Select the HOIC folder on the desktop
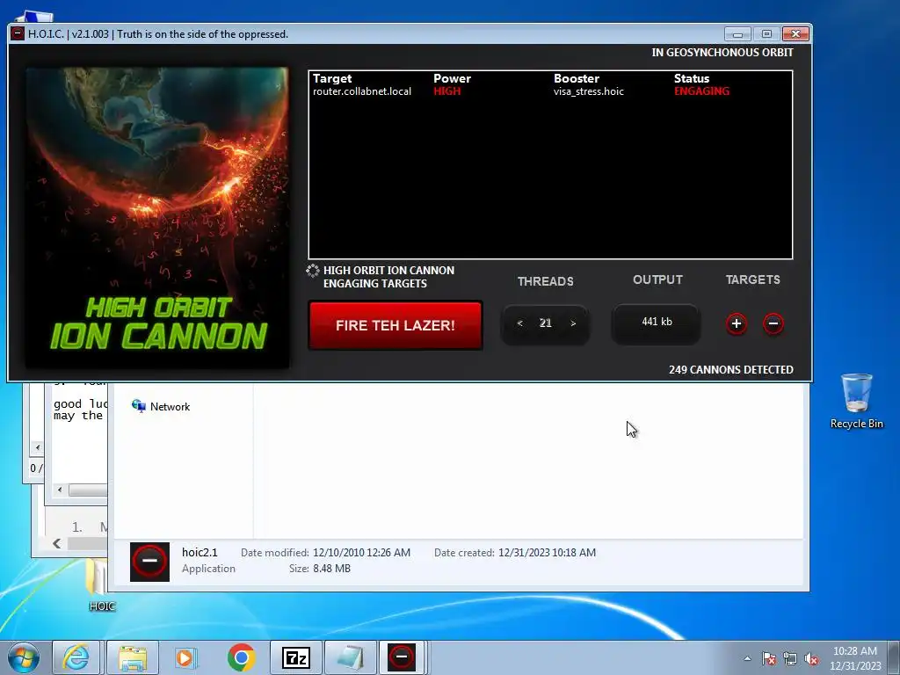The height and width of the screenshot is (675, 900). (102, 584)
